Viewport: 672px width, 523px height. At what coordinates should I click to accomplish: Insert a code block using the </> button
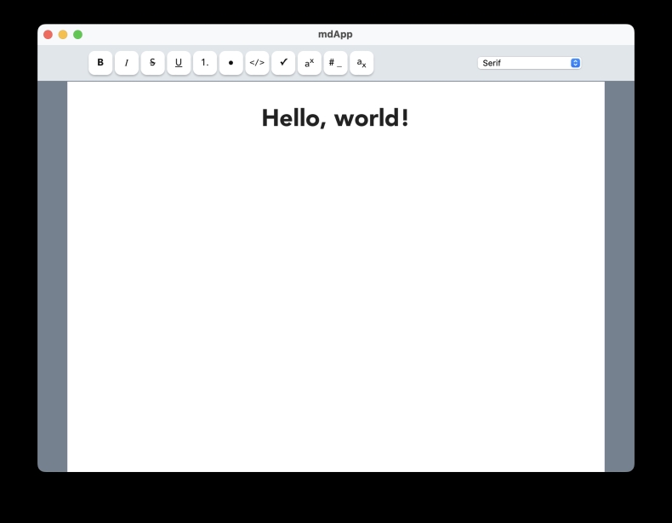pos(257,63)
